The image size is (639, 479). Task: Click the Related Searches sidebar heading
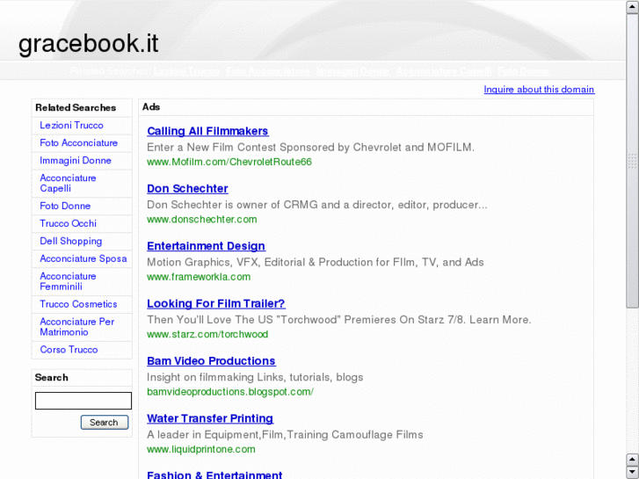tap(76, 107)
